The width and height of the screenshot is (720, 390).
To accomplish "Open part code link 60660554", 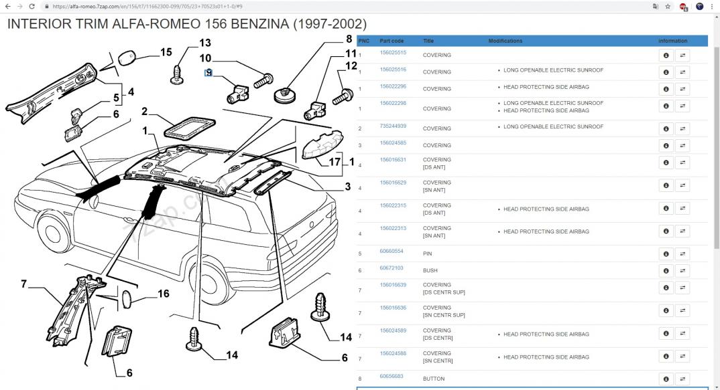I will (392, 251).
